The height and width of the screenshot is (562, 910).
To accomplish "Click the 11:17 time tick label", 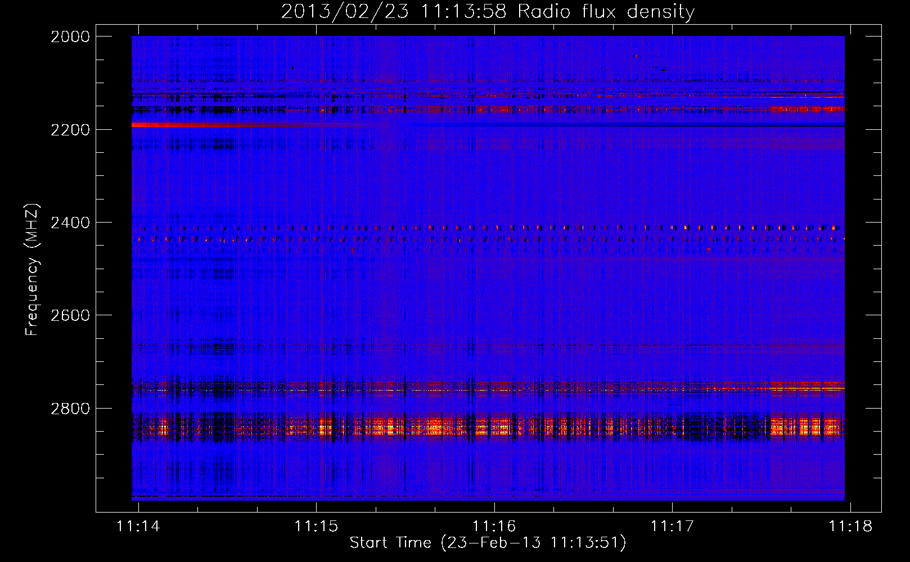I will coord(672,526).
